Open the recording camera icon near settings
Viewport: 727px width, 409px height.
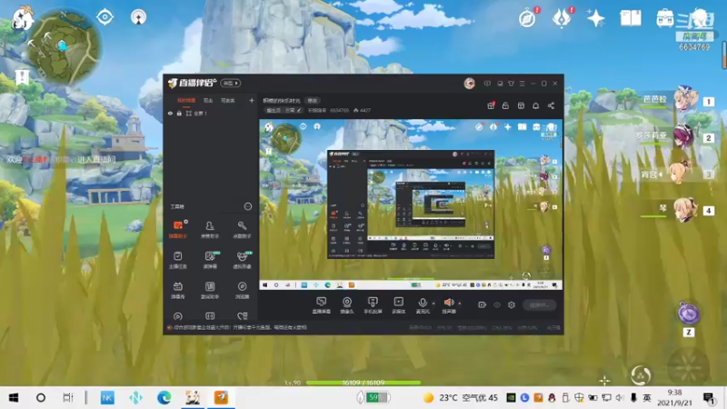click(483, 304)
